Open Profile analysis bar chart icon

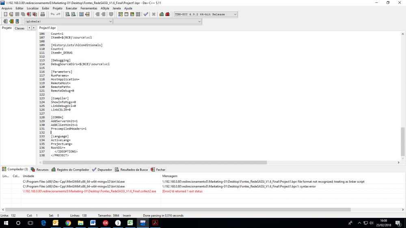[x=162, y=14]
